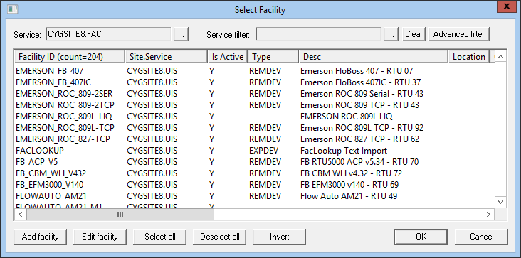The height and width of the screenshot is (258, 521).
Task: Click the Service field CYGSITE8.FAC
Action: [x=108, y=34]
